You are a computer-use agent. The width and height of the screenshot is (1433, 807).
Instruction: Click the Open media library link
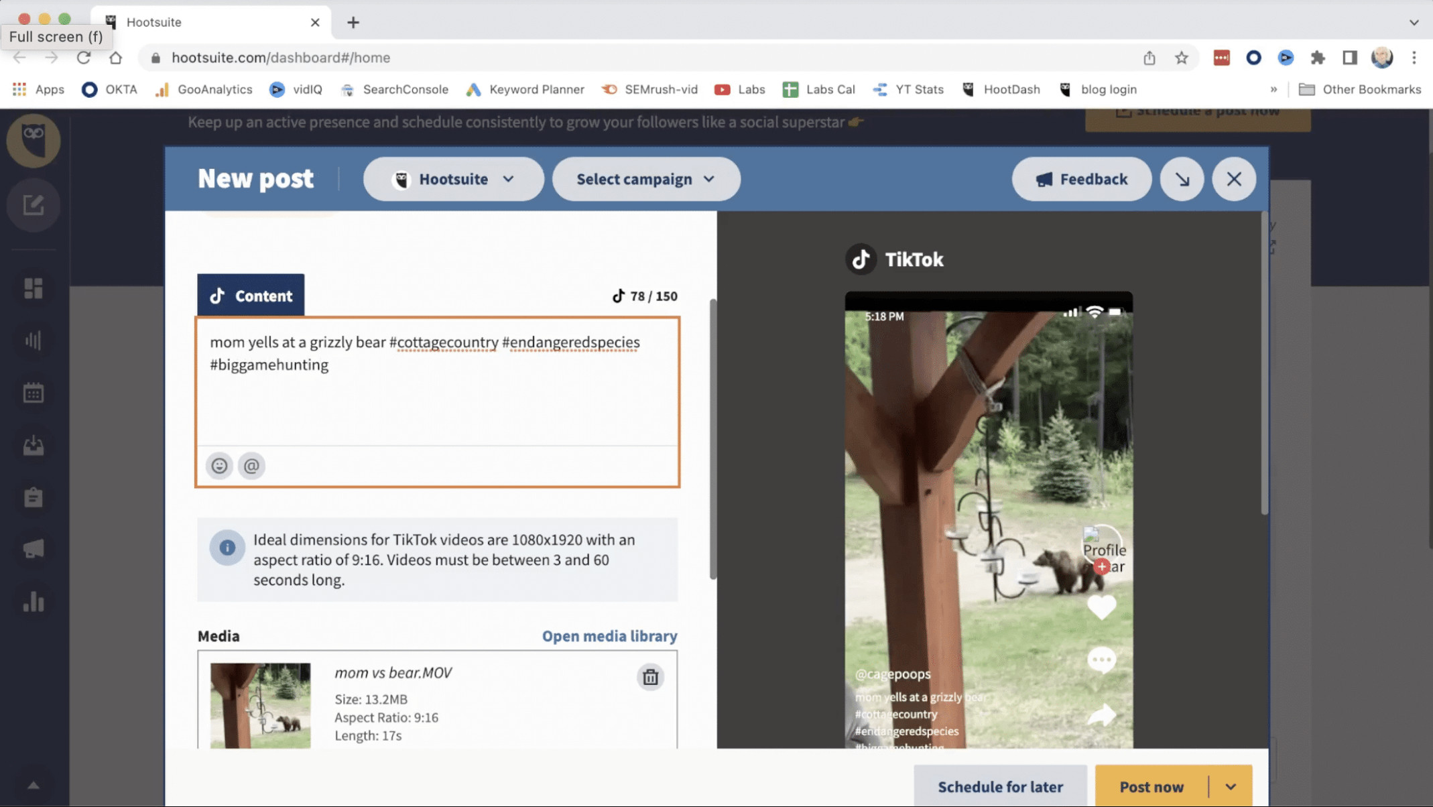pyautogui.click(x=609, y=635)
